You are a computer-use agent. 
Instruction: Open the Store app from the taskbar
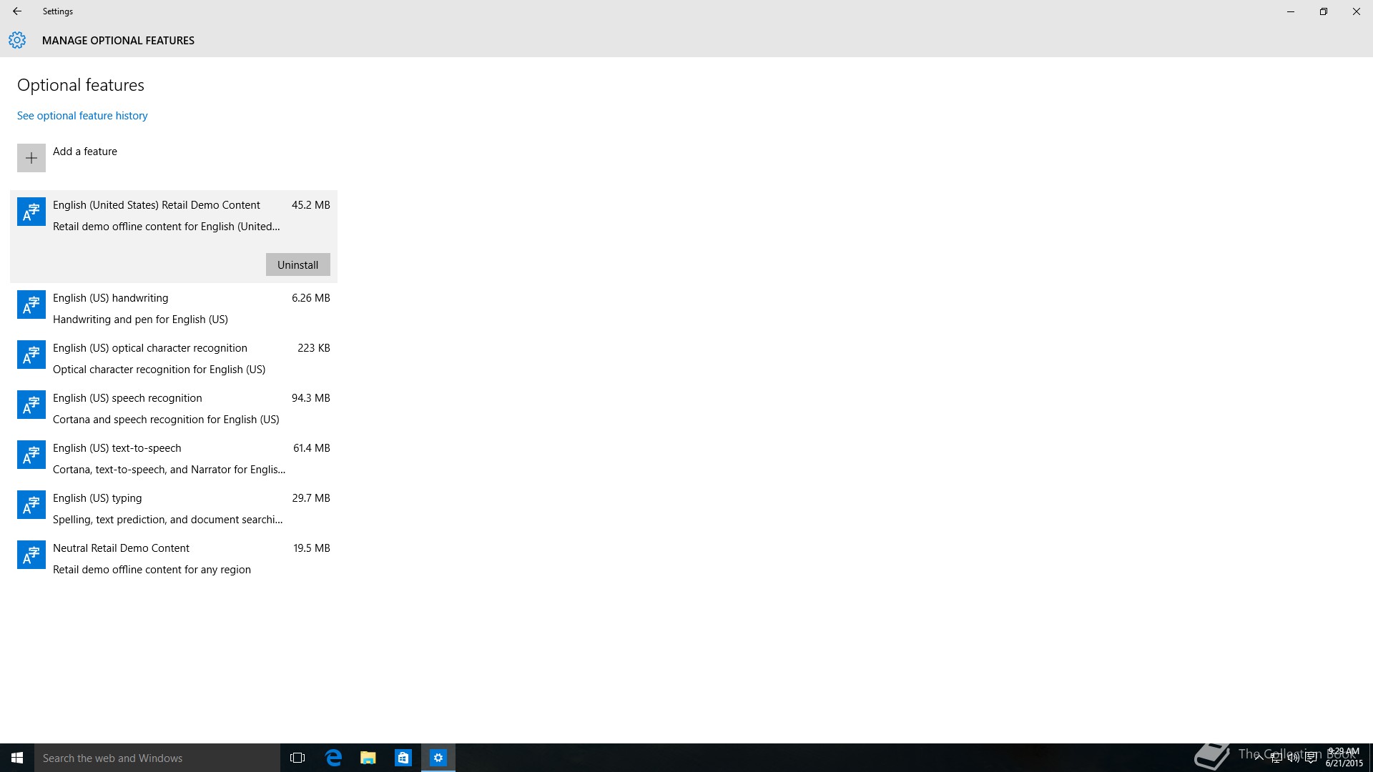pos(403,758)
